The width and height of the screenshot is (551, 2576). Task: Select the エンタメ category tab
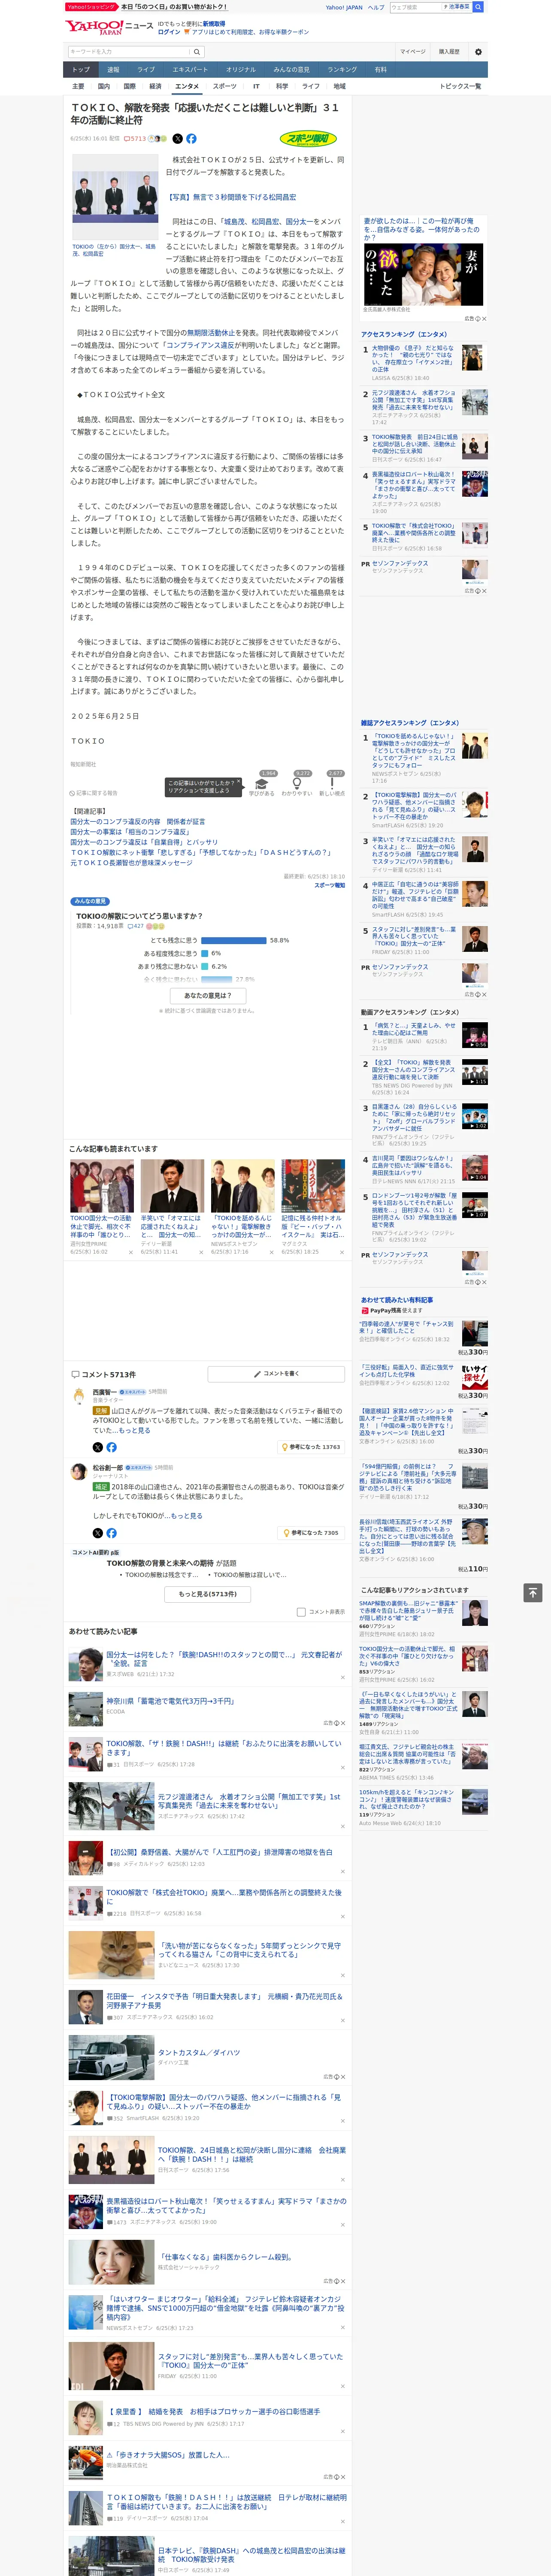point(187,86)
